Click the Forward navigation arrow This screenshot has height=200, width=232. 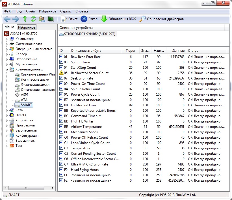16,19
